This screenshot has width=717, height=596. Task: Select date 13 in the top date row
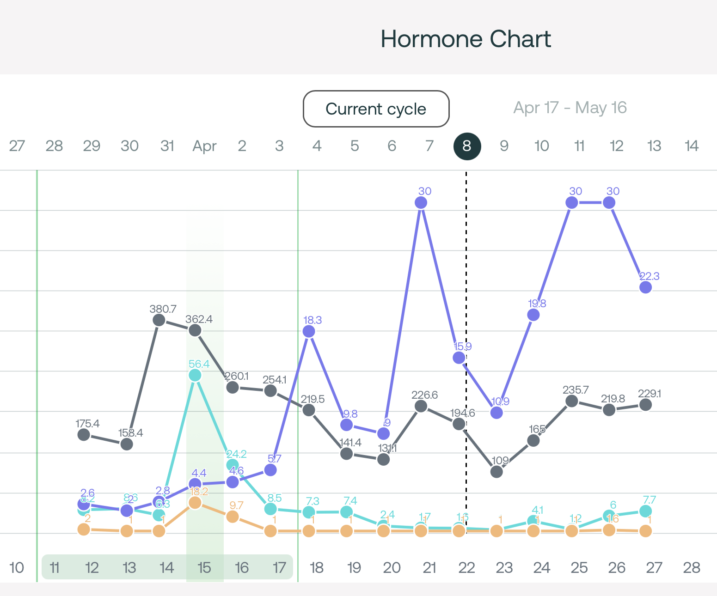(654, 146)
